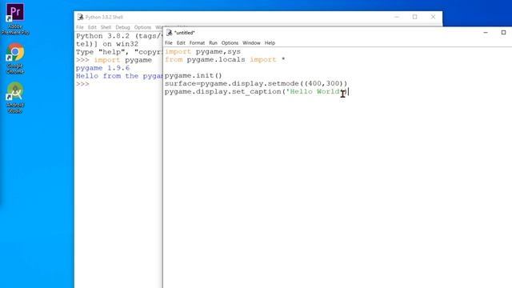Minimize the untitled editor window
Viewport: 512px width, 288px height.
(486, 33)
